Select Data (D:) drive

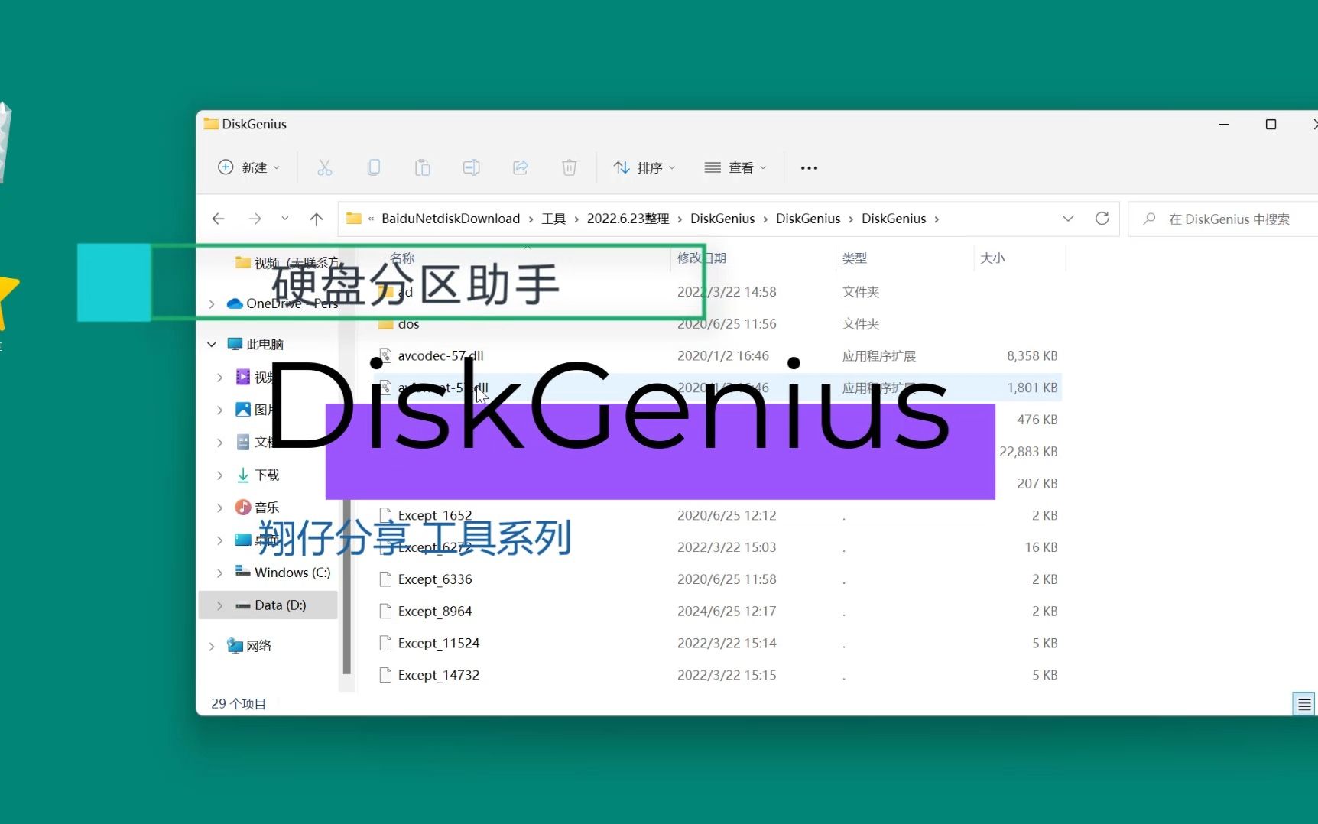[x=271, y=605]
